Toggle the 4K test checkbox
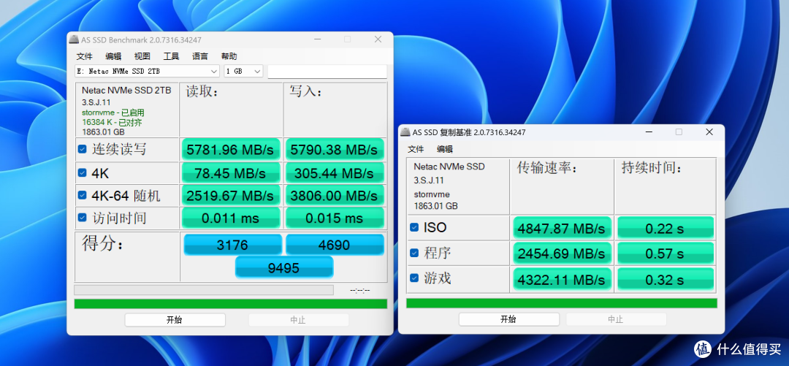 coord(83,172)
